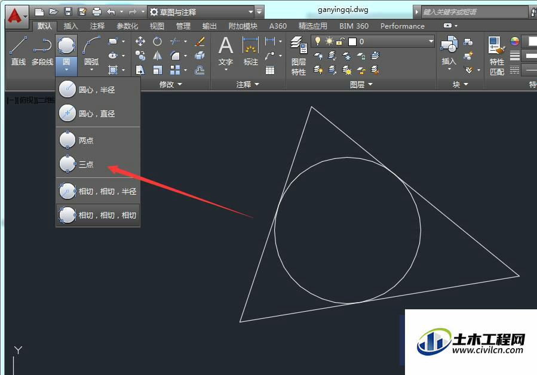Expand the Modify (修改) panel

(171, 84)
